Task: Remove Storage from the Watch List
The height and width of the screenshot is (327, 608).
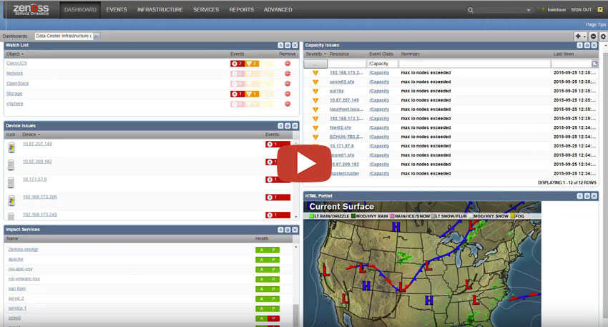Action: pos(288,93)
